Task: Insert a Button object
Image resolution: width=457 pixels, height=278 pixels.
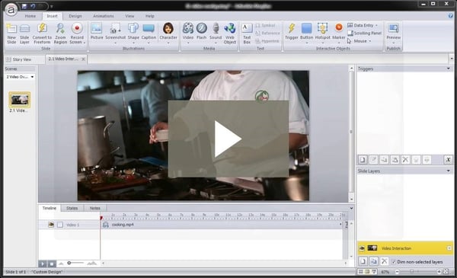Action: point(307,28)
